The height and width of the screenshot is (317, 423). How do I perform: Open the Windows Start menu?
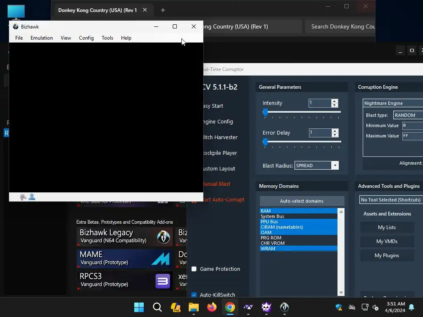139,307
